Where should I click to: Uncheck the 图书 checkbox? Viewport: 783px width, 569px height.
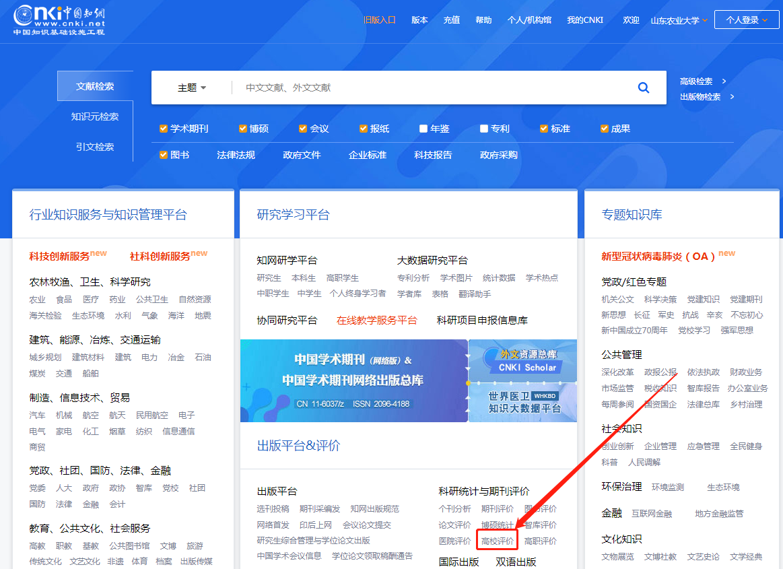click(x=164, y=155)
